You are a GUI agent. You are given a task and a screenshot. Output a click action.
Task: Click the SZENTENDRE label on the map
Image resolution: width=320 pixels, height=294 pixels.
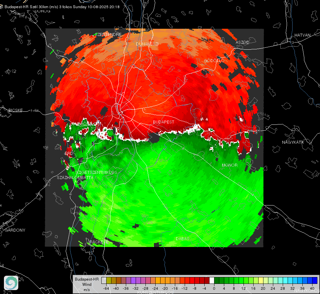(109, 35)
